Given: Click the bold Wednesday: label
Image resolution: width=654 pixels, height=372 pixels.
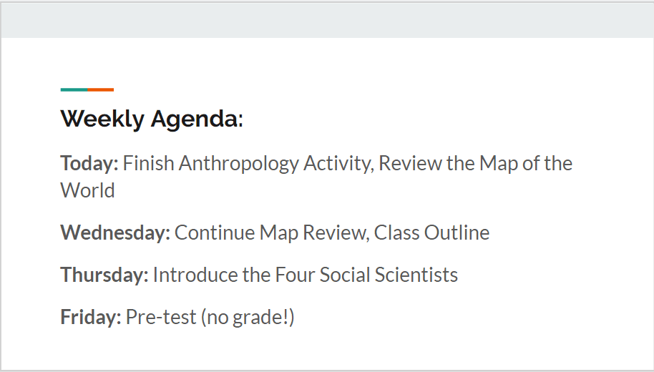Looking at the screenshot, I should [115, 232].
